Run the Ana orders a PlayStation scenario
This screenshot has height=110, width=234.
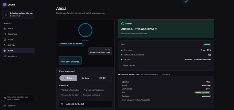click(94, 90)
